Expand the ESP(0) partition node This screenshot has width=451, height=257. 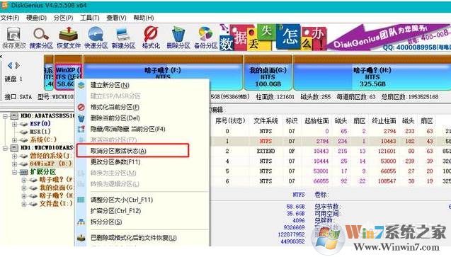[x=14, y=124]
